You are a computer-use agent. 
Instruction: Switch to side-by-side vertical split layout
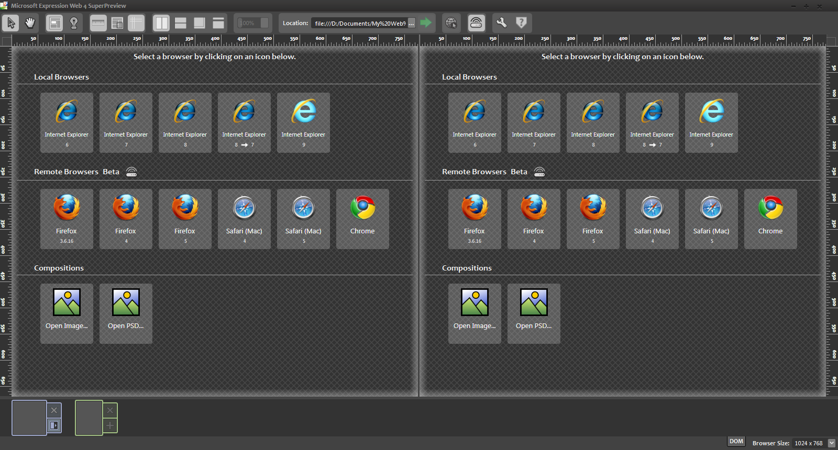[162, 23]
